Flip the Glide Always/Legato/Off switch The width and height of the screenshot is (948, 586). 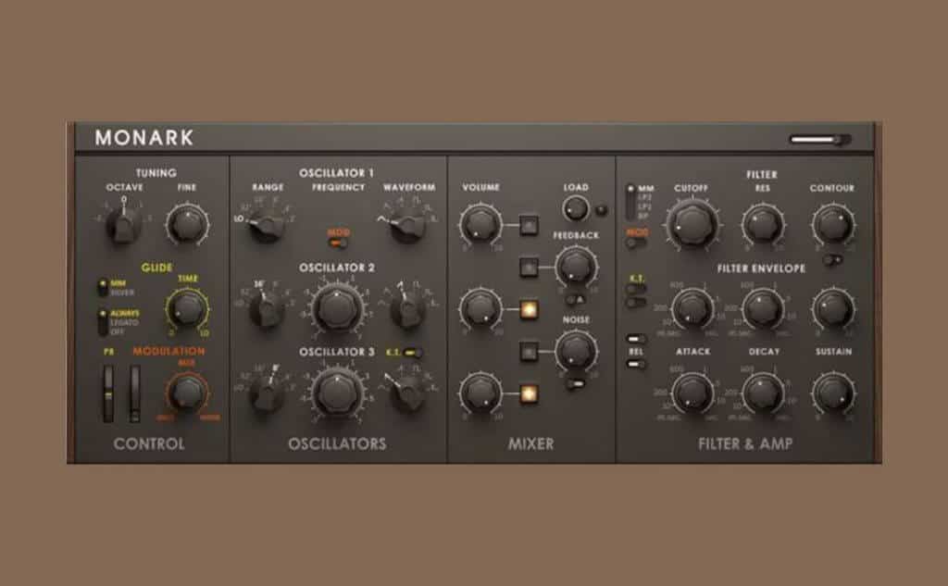coord(103,322)
